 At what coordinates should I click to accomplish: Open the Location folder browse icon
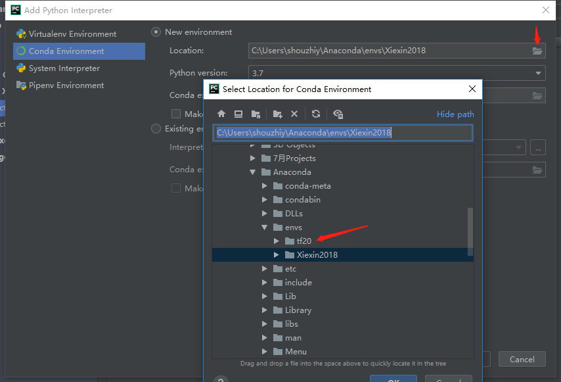(537, 51)
